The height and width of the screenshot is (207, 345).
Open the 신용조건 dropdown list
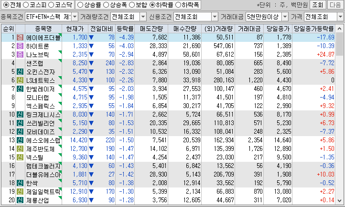pyautogui.click(x=215, y=17)
